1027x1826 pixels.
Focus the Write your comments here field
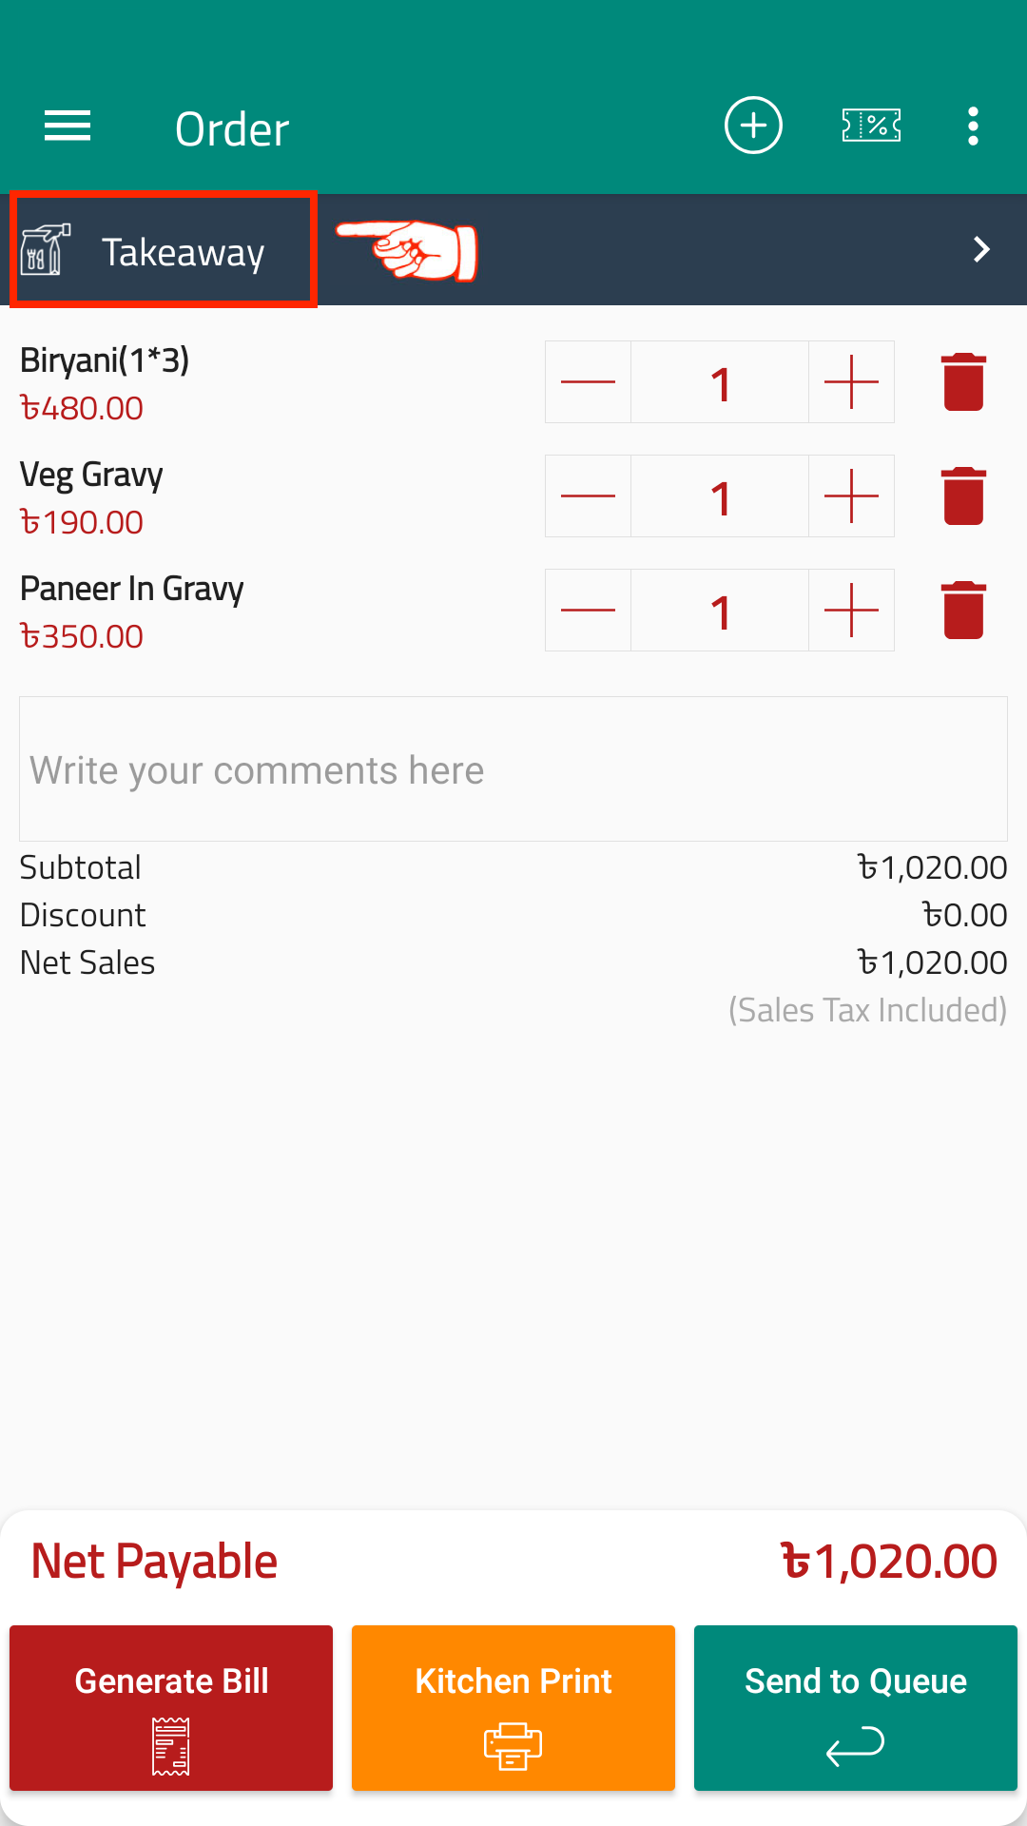513,768
